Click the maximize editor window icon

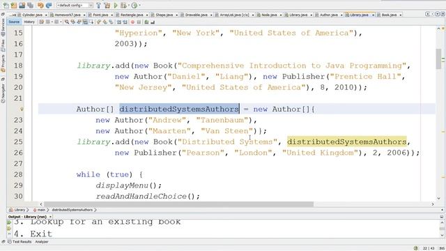(443, 14)
